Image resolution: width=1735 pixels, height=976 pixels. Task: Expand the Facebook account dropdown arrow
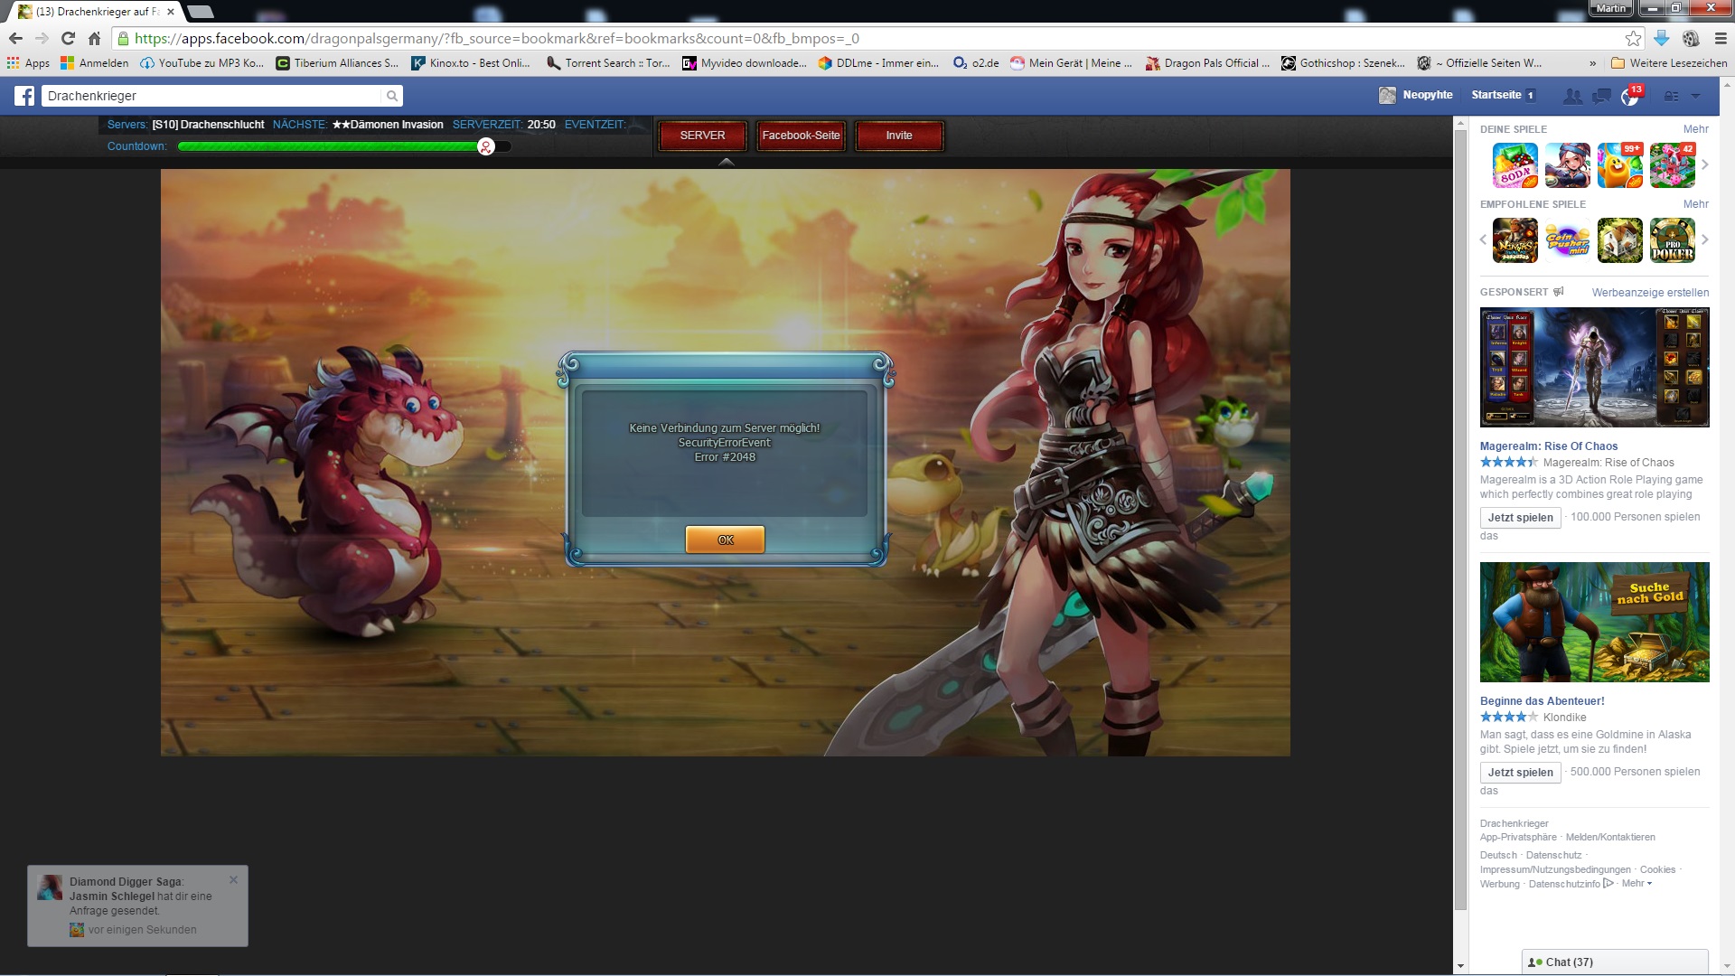click(1695, 96)
